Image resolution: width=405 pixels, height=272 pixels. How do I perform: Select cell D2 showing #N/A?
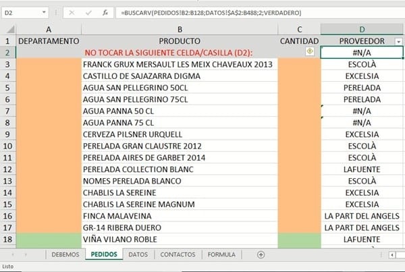[x=362, y=53]
